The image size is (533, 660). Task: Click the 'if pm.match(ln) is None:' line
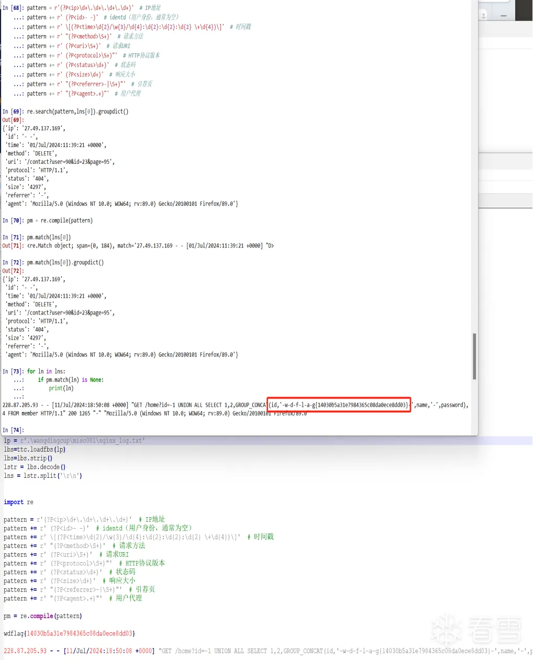click(x=71, y=379)
